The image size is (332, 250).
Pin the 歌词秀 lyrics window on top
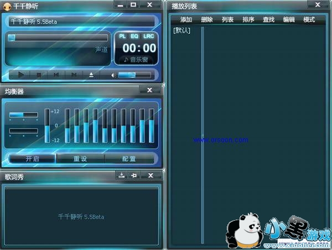[134, 175]
